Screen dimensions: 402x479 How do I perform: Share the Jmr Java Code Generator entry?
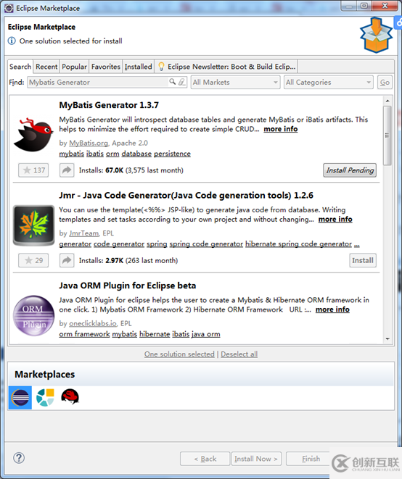coord(67,260)
